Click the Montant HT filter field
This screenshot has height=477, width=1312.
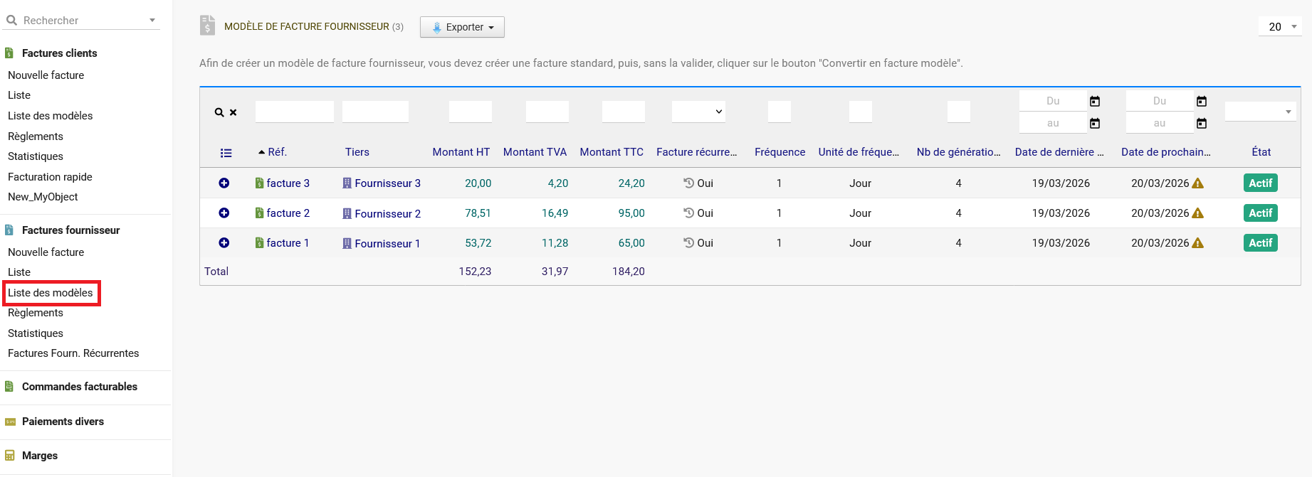[x=471, y=112]
